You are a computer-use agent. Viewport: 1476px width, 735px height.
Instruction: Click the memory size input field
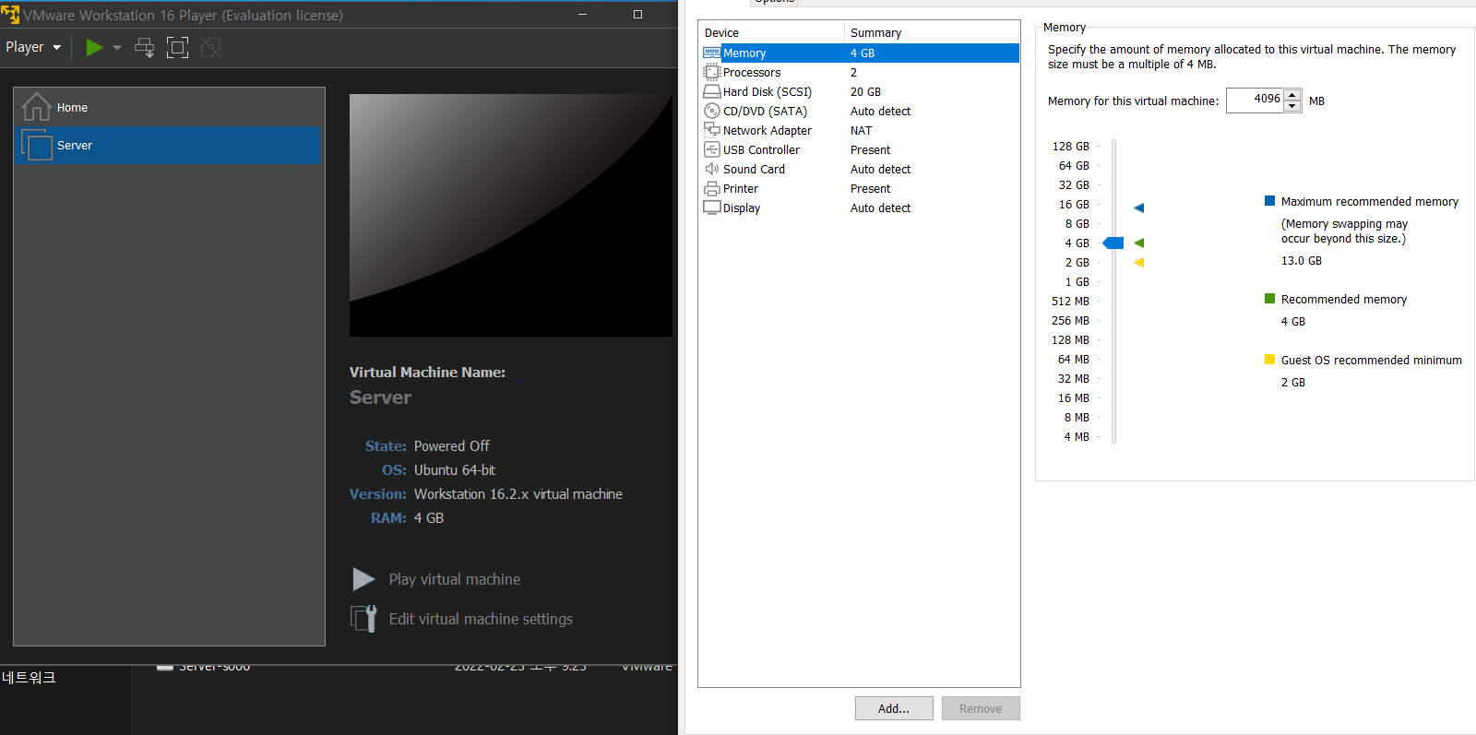point(1255,100)
